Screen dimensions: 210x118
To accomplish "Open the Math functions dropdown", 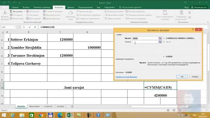I will click(52, 15).
